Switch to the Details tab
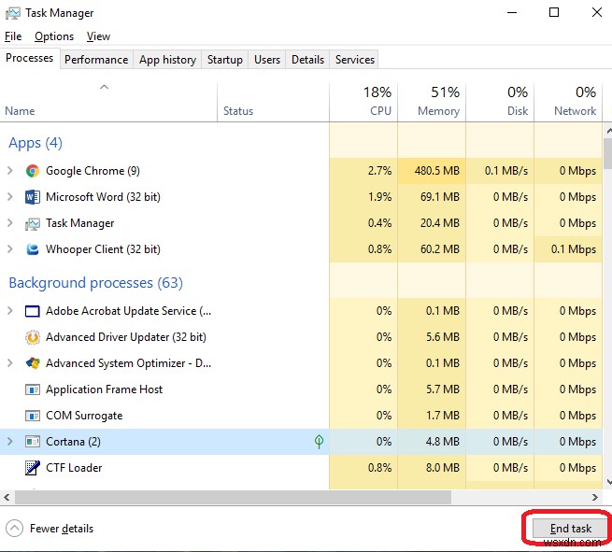The image size is (612, 552). click(307, 60)
